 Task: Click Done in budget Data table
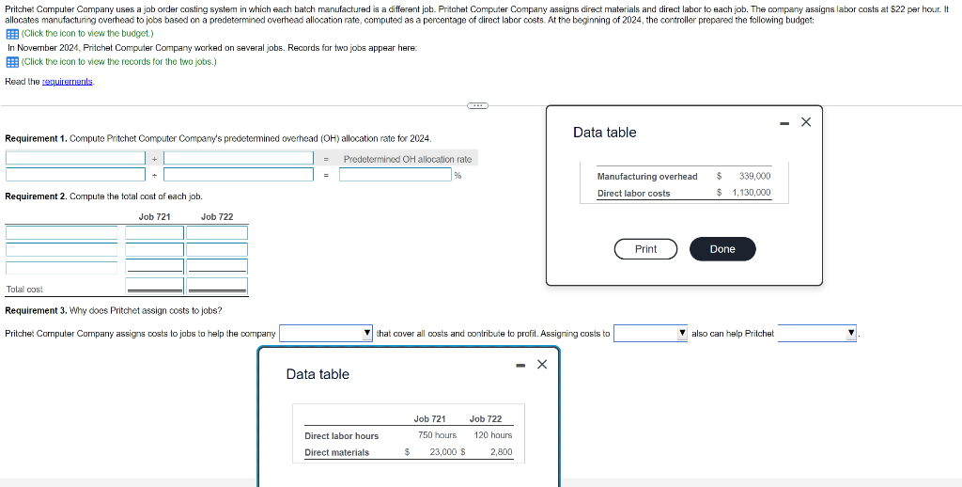pos(722,249)
